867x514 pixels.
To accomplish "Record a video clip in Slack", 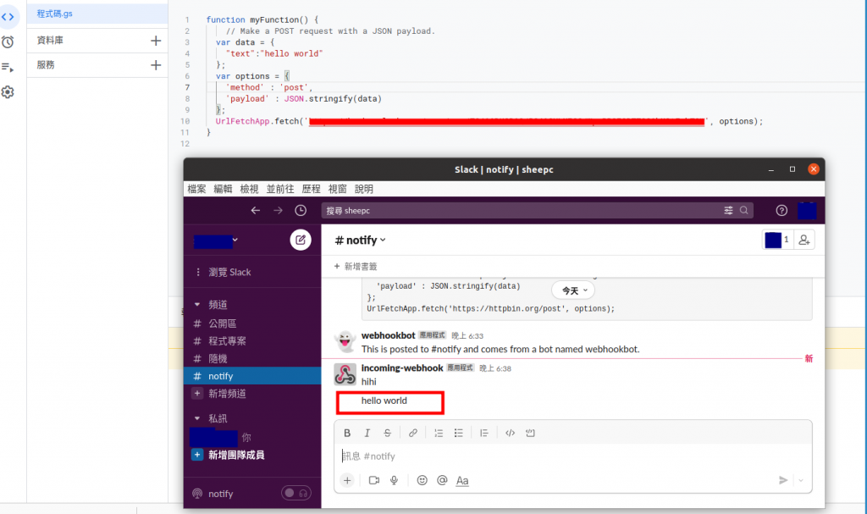I will pos(373,480).
